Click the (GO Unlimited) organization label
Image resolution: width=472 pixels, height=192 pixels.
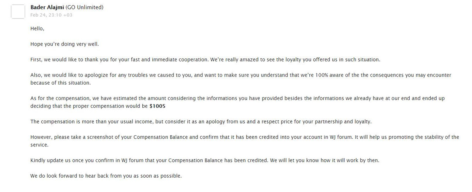pyautogui.click(x=84, y=7)
